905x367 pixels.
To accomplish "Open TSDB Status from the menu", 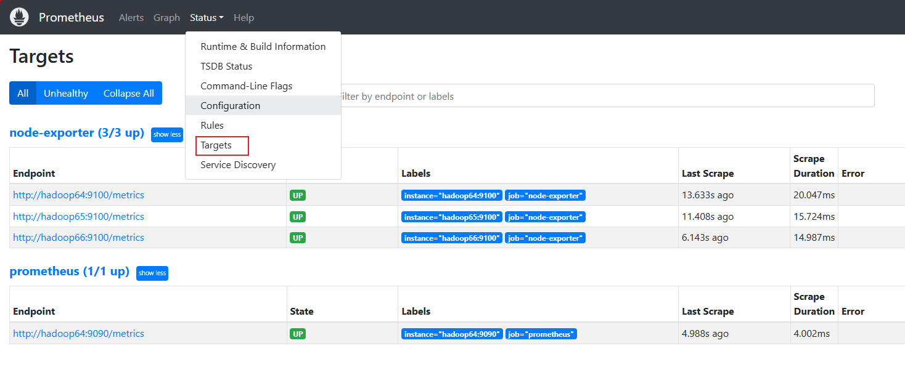I will (263, 67).
